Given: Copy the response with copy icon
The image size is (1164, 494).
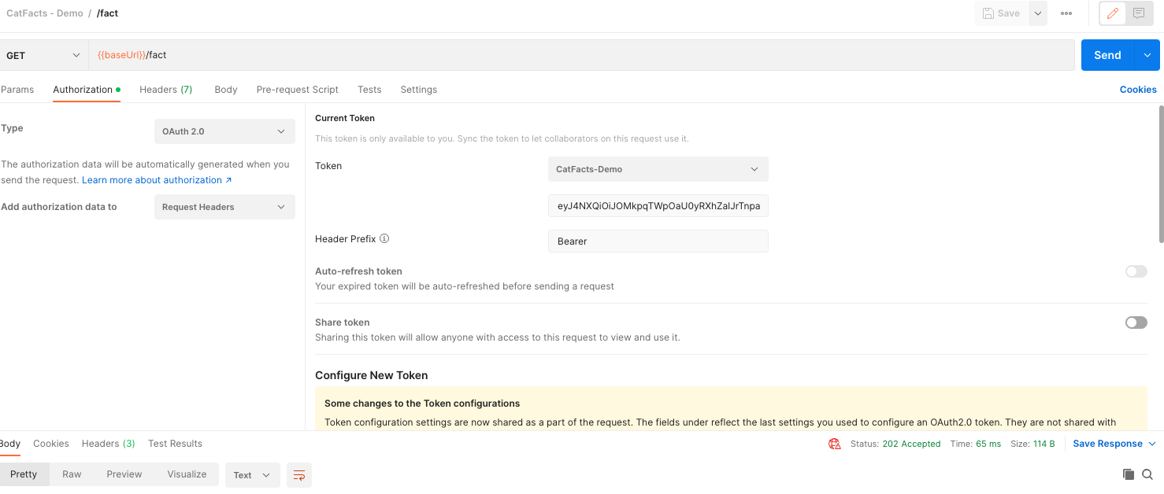Looking at the screenshot, I should [x=1129, y=474].
